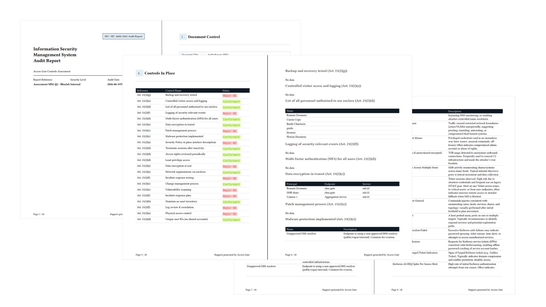Click 'Logging of security-relevant events (Art. 21(2)(f))' heading

(x=322, y=144)
